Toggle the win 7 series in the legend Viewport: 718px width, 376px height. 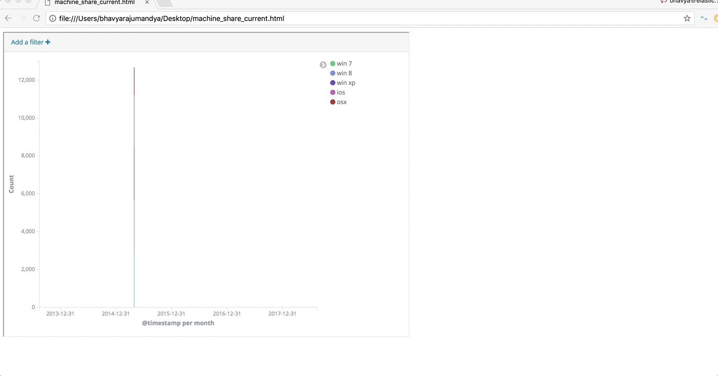pyautogui.click(x=344, y=63)
